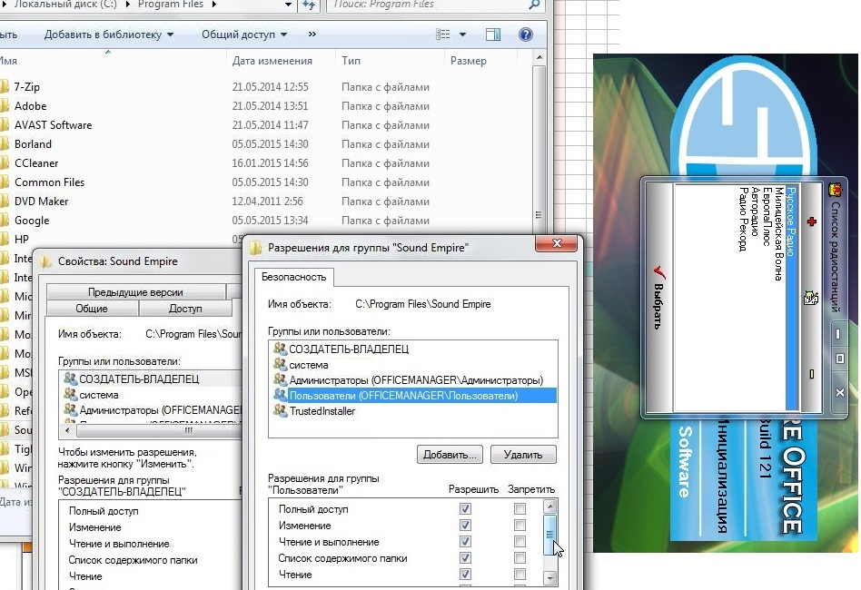Click the search magnifier in Explorer

(x=534, y=5)
